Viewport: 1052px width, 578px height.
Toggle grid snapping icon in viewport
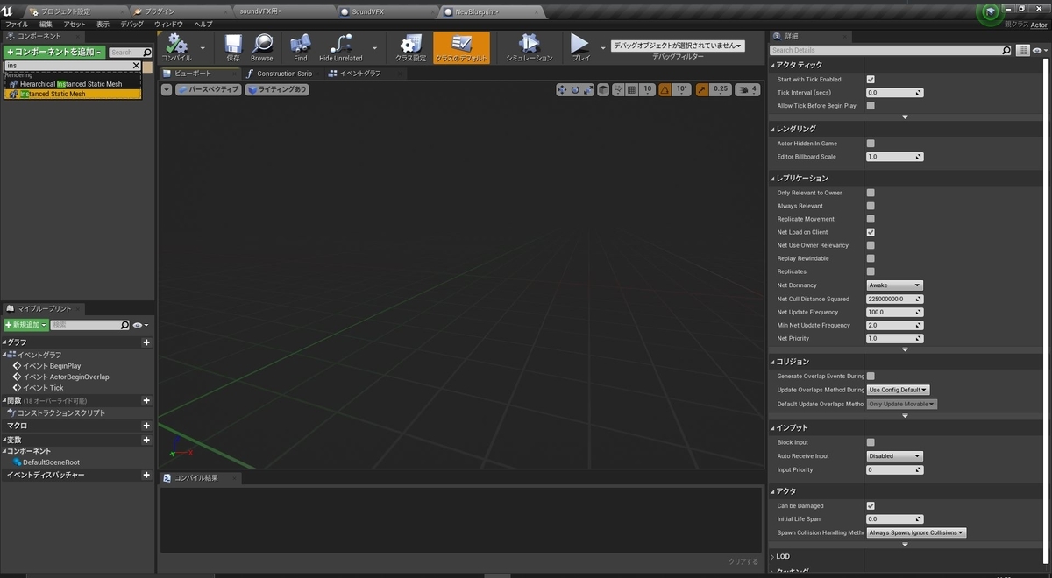pyautogui.click(x=631, y=89)
